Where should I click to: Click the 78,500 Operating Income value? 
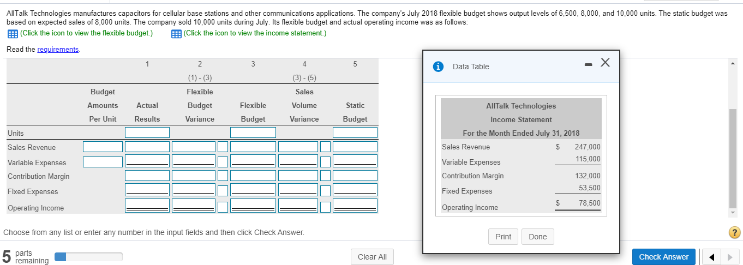(589, 203)
